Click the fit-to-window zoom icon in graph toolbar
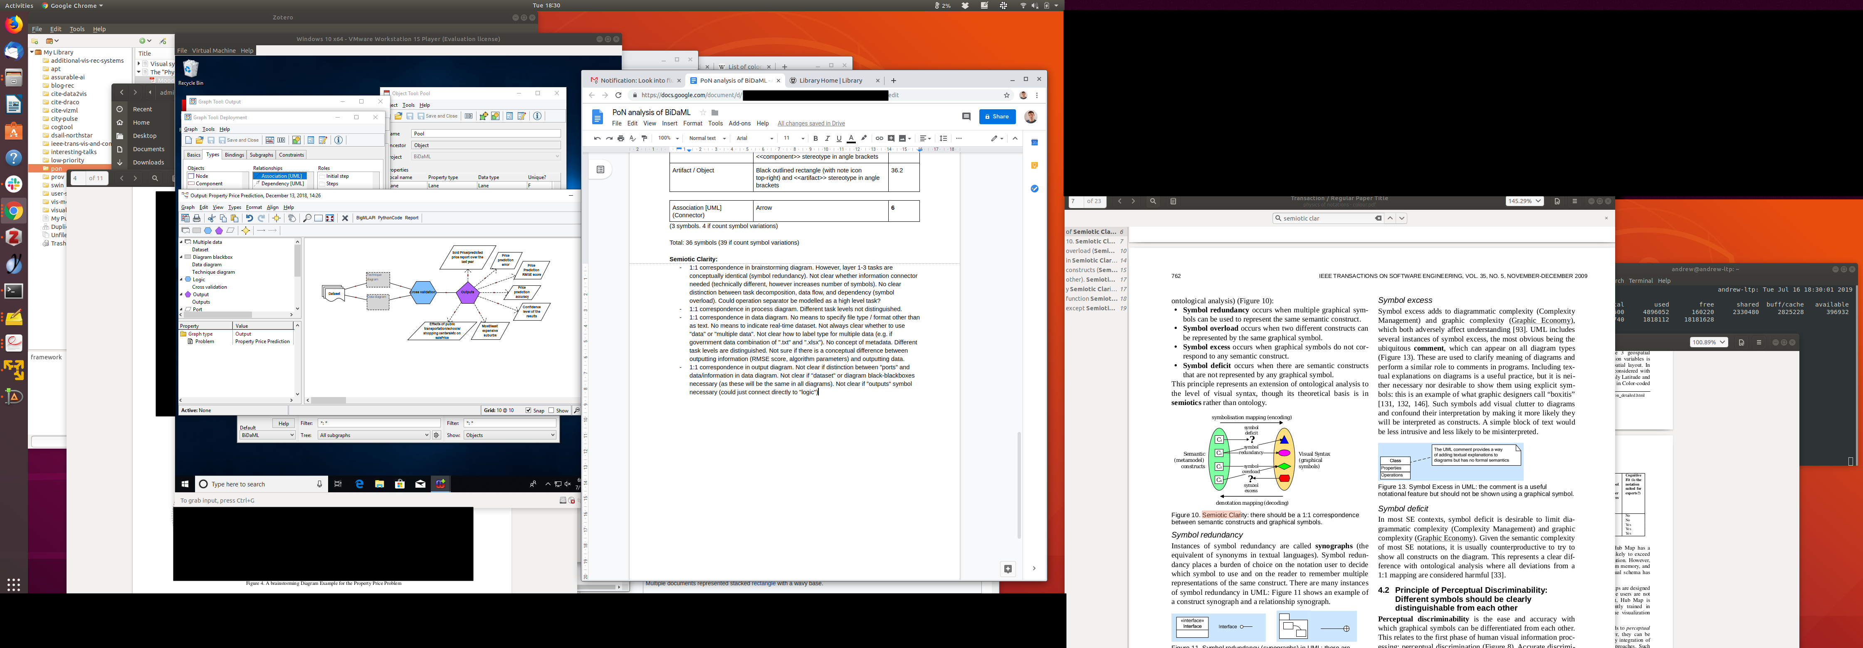The height and width of the screenshot is (648, 1863). (330, 217)
